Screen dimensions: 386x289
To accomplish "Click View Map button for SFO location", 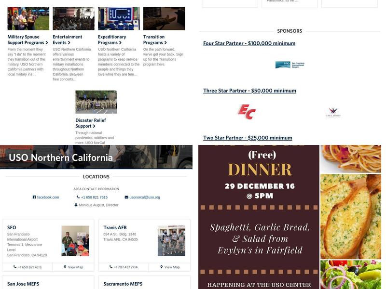I will pos(73,267).
